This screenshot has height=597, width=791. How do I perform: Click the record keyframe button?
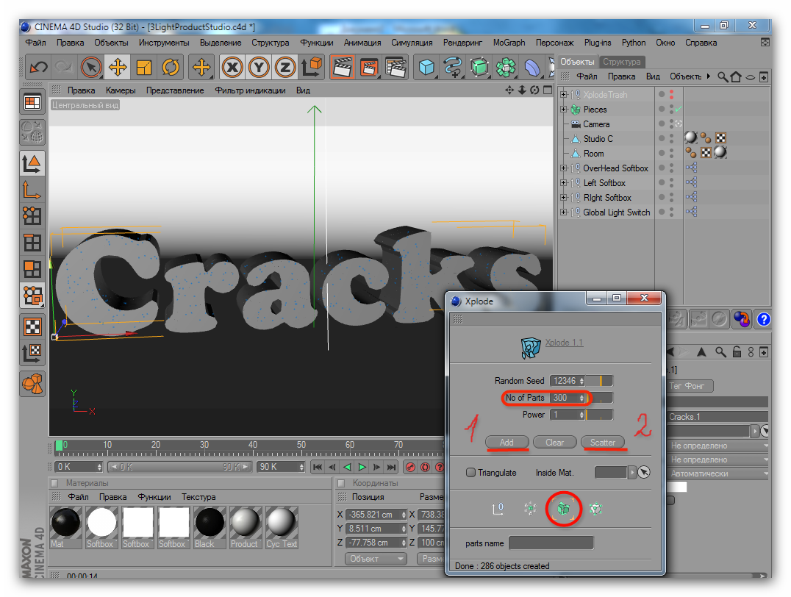point(411,467)
